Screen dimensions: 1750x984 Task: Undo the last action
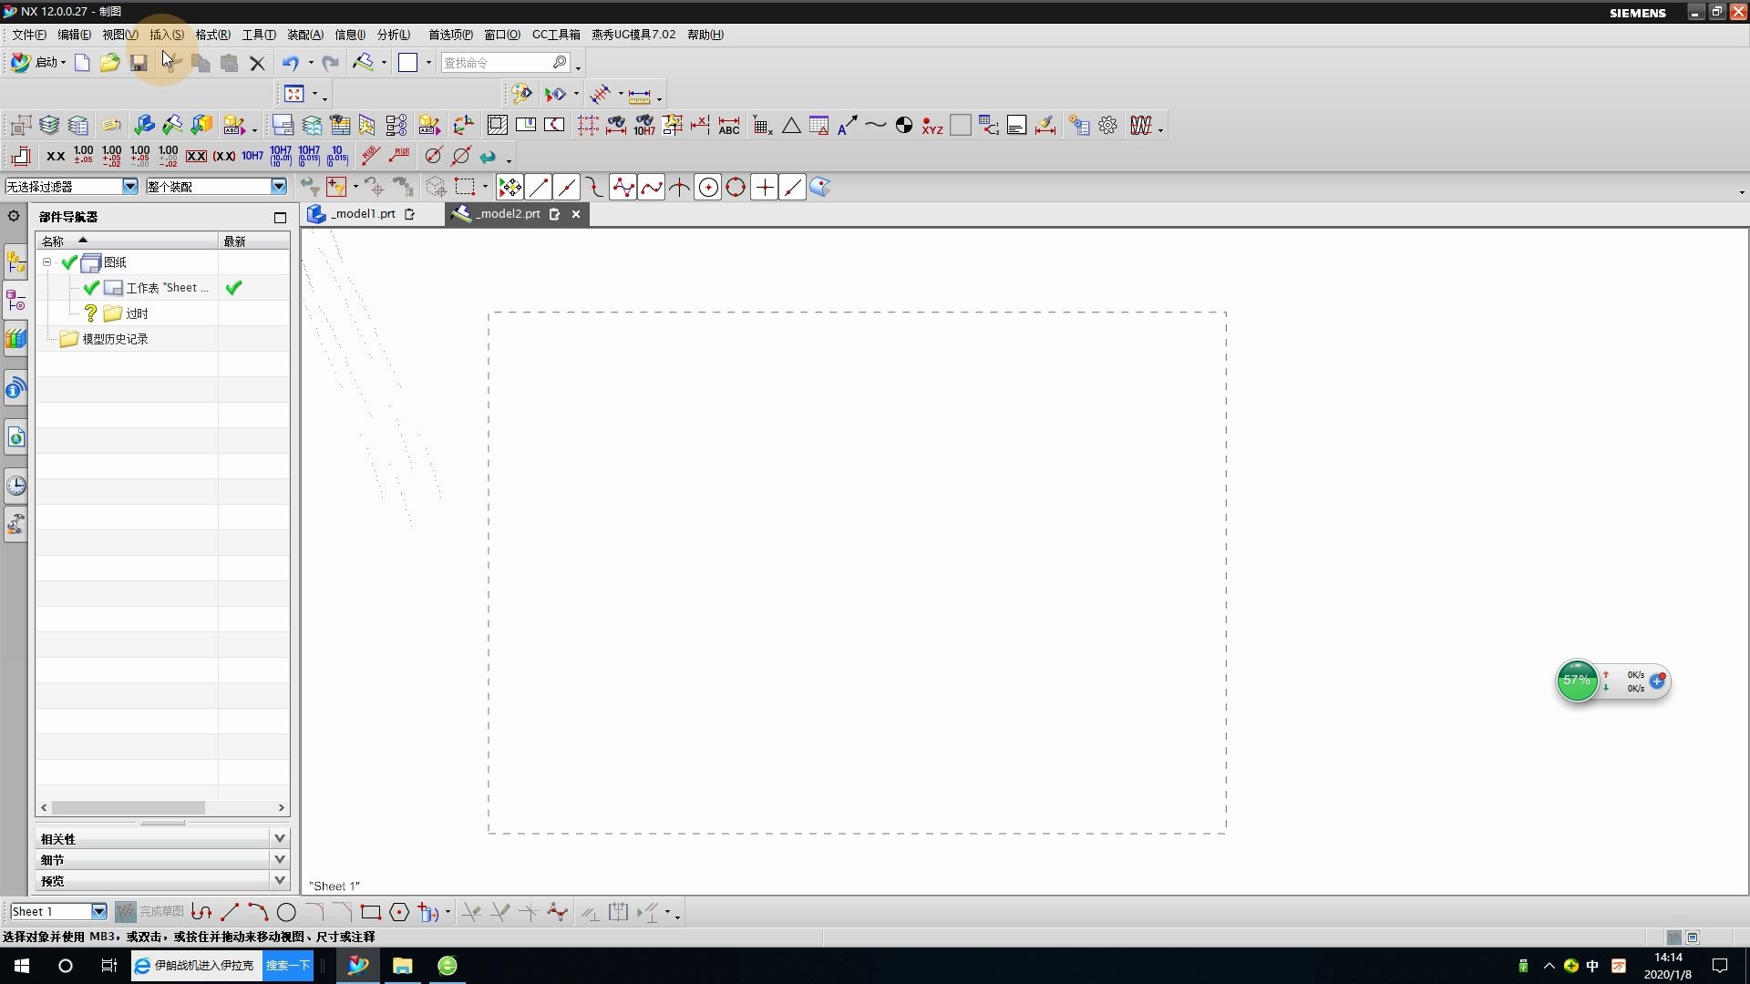290,63
